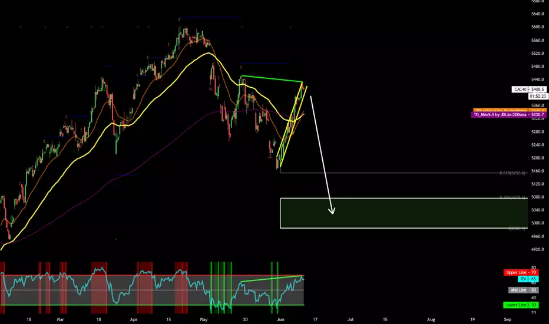Click the 5200.0 price axis value
549x324 pixels.
point(537,158)
